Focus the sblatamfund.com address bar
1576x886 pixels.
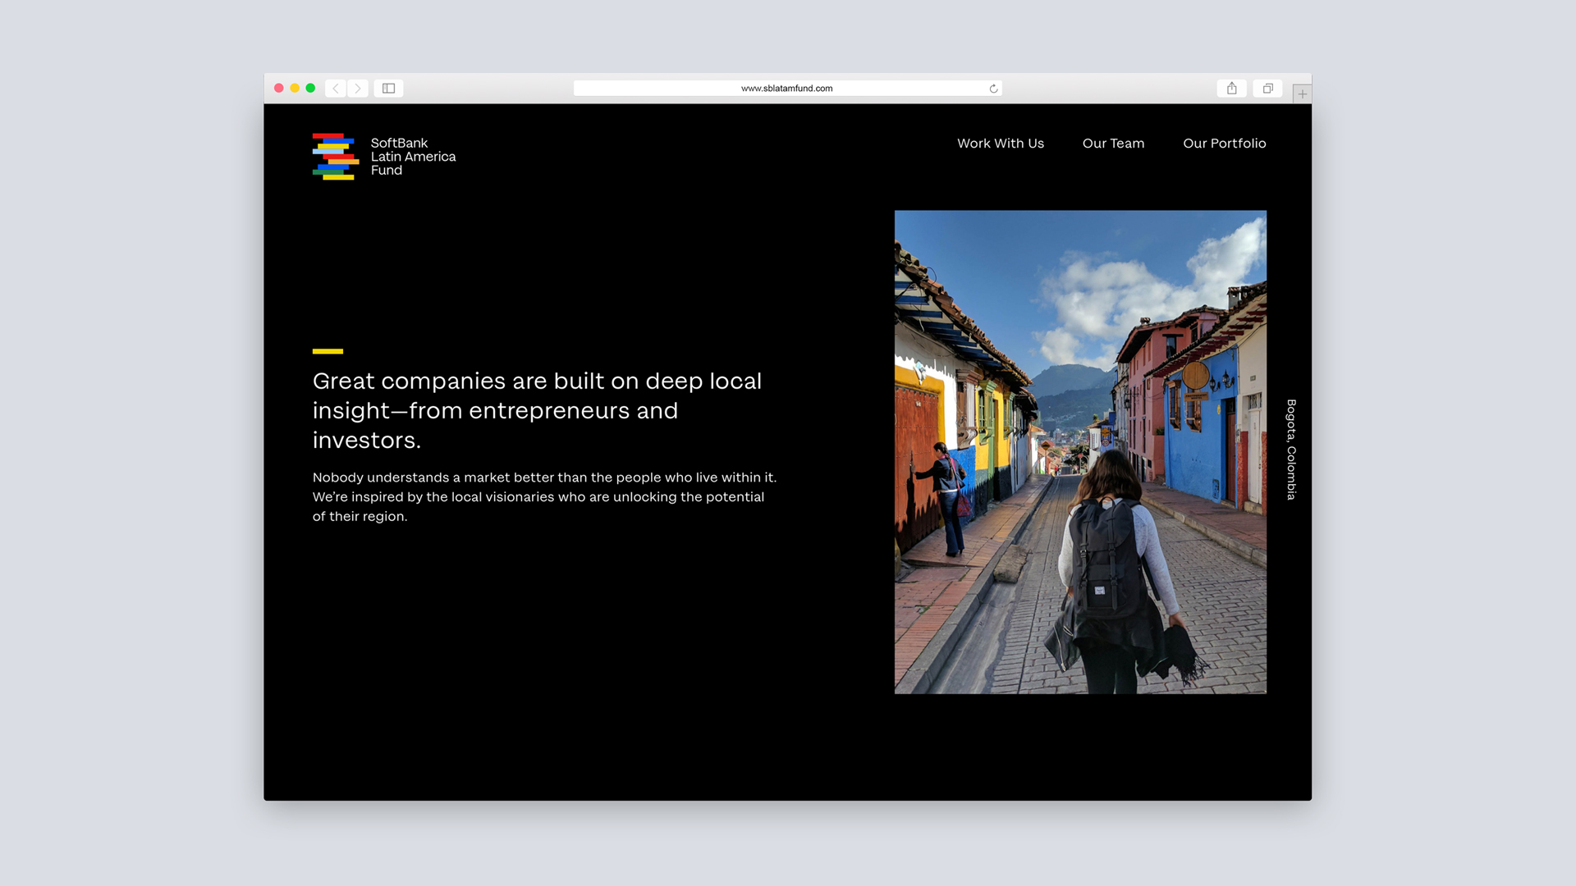pos(786,89)
